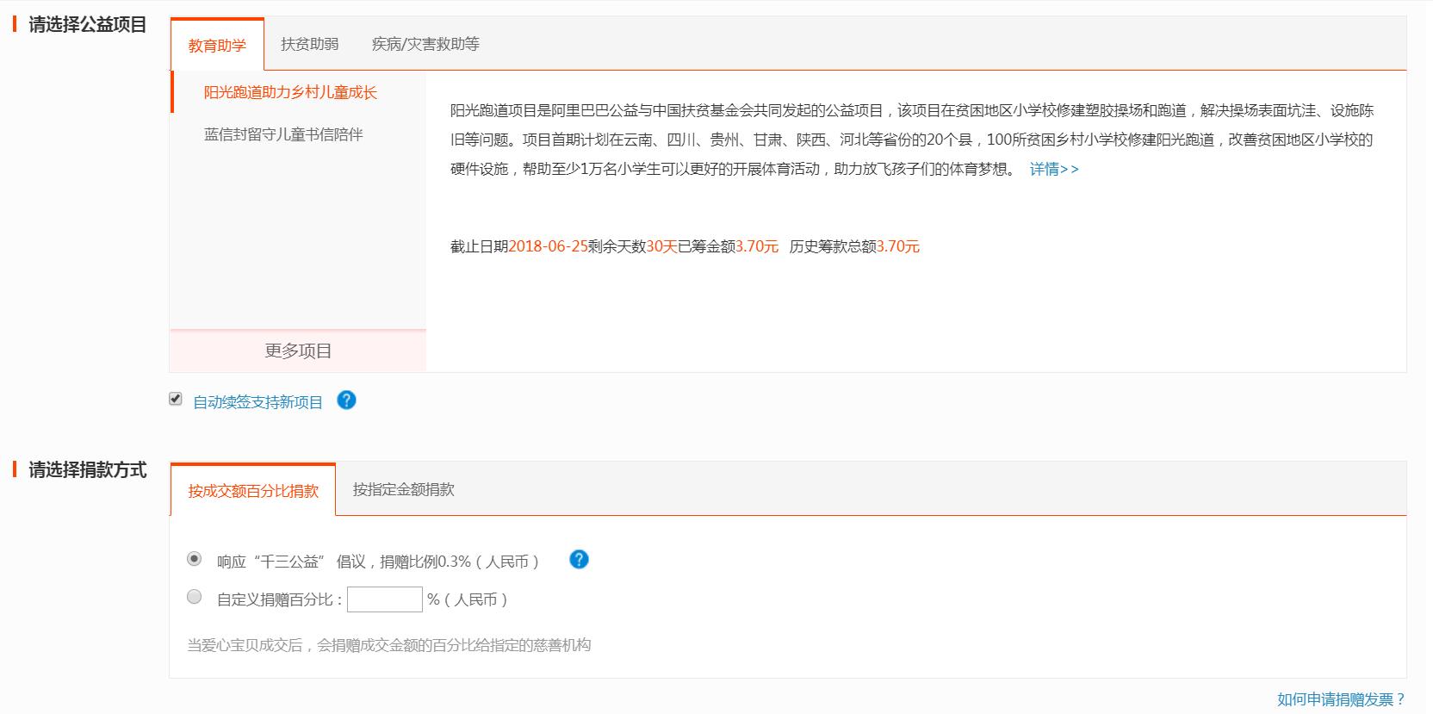Open 疾病/灾害救助等 tab
This screenshot has width=1433, height=714.
[x=425, y=44]
